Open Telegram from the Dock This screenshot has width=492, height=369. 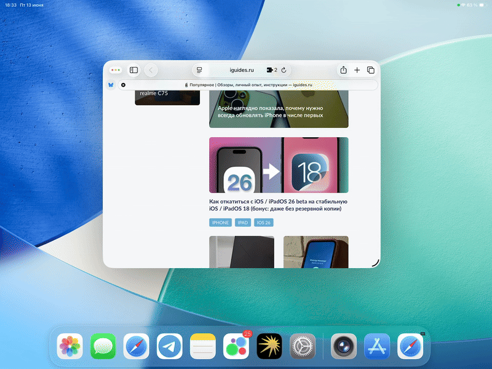(x=170, y=346)
